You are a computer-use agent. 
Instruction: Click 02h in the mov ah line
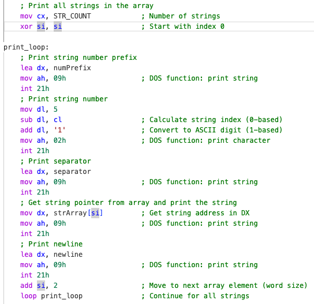tap(59, 140)
